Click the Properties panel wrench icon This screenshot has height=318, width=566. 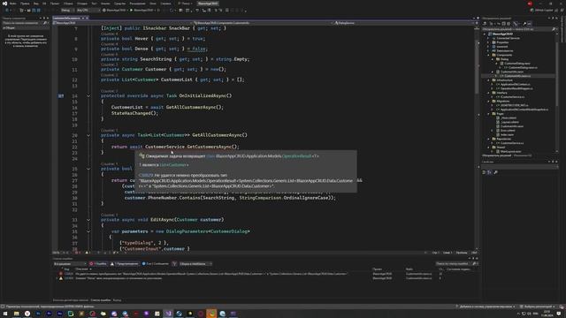click(x=495, y=172)
